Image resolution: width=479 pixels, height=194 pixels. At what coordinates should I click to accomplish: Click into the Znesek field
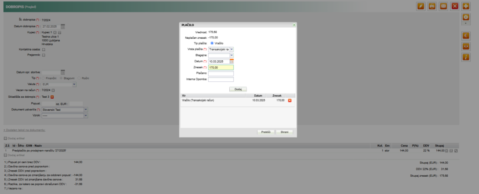click(x=221, y=67)
